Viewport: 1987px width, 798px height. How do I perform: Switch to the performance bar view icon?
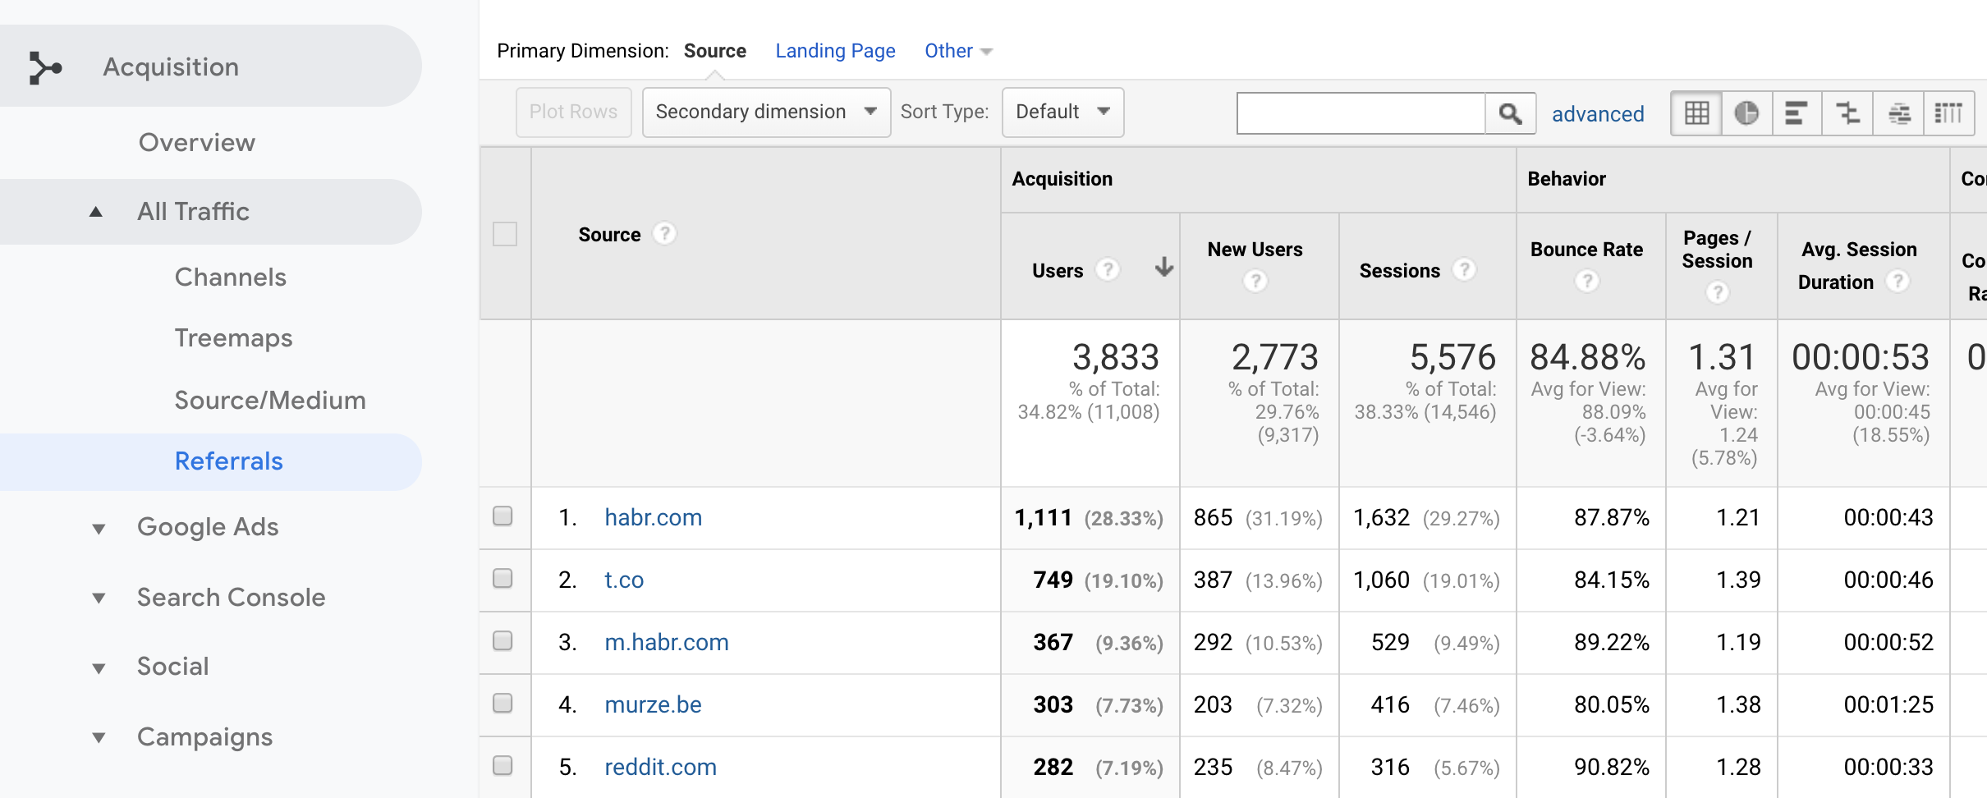(x=1797, y=112)
